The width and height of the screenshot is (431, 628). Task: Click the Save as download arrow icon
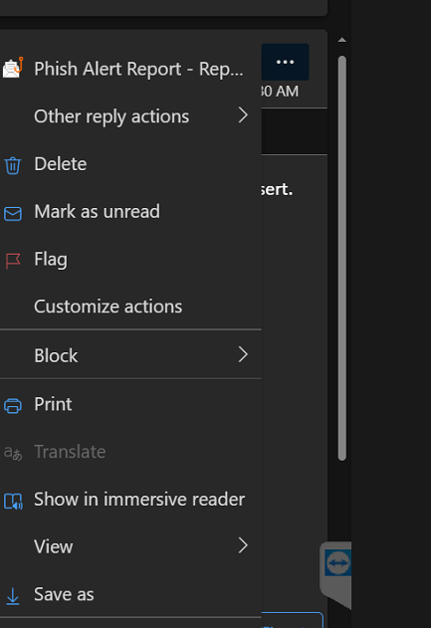coord(13,596)
